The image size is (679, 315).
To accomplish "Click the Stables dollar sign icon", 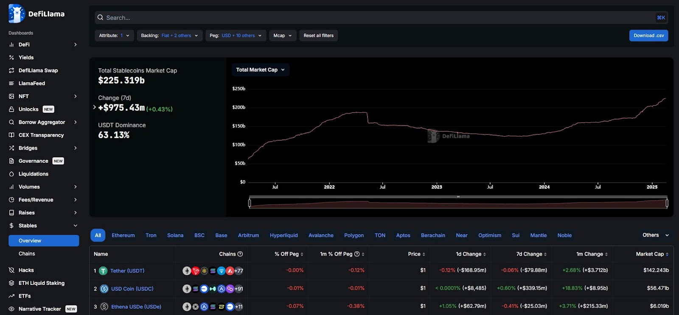I will (x=11, y=226).
